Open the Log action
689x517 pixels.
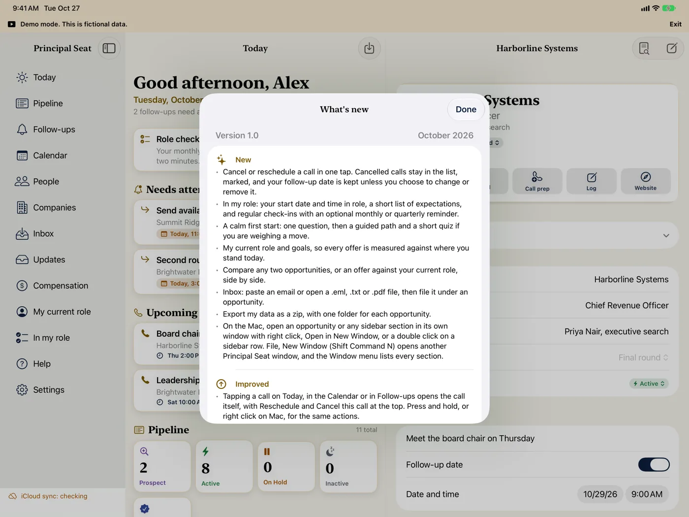pos(591,181)
